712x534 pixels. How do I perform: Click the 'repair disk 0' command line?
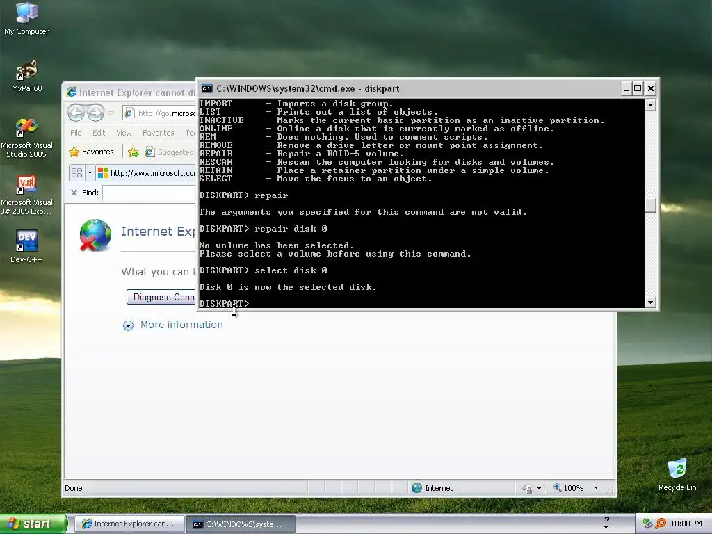click(263, 228)
